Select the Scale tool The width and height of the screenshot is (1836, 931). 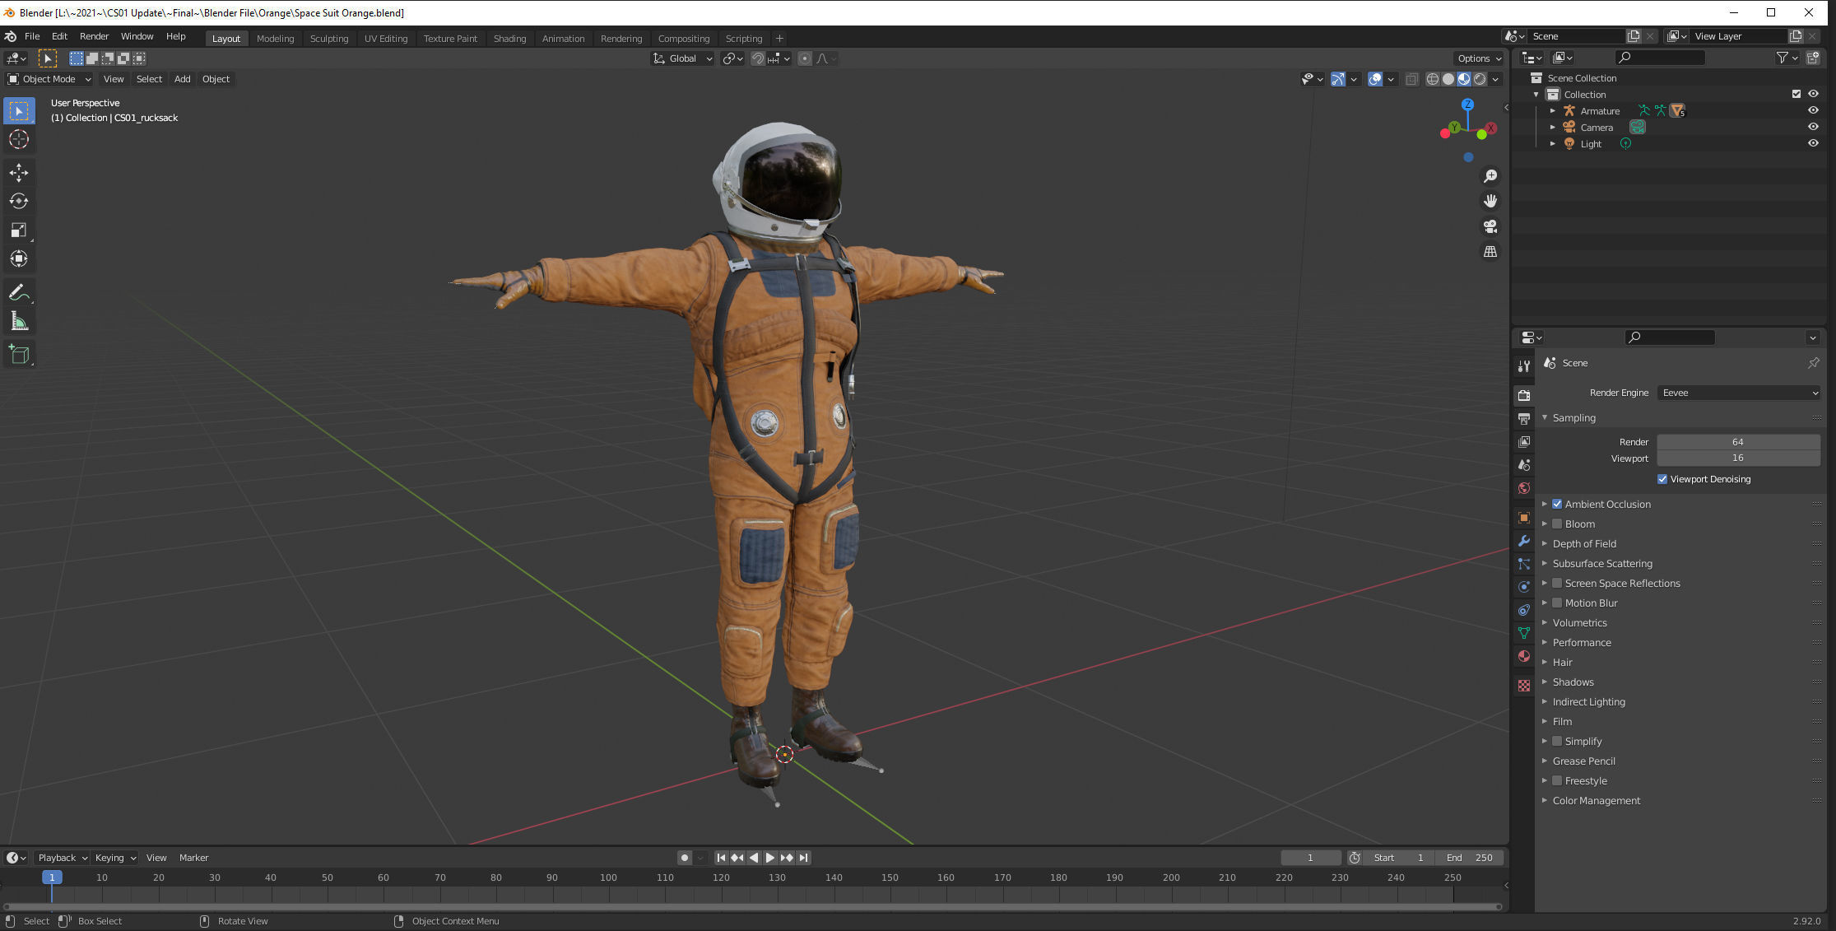point(19,230)
